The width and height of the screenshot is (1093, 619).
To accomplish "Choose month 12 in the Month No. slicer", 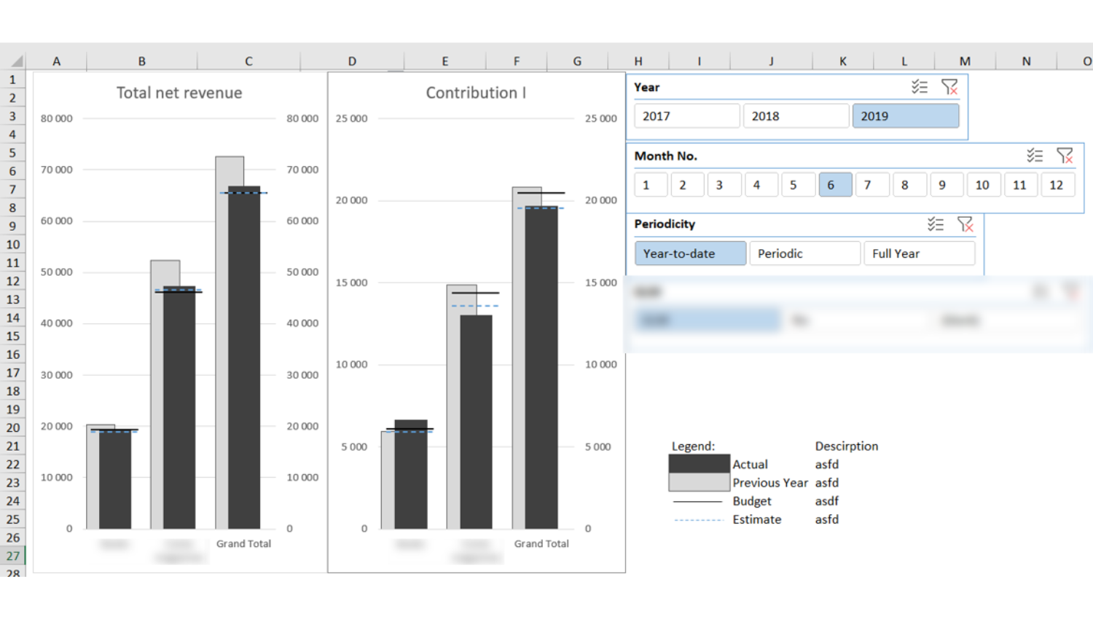I will click(1056, 185).
